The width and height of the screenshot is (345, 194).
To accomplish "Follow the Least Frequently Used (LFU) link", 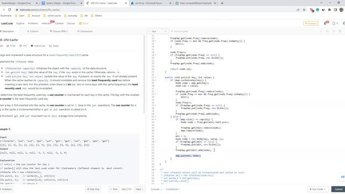I will [65, 55].
